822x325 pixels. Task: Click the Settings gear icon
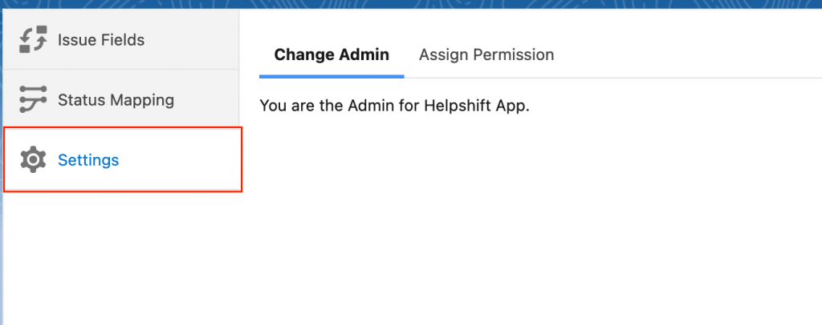coord(33,160)
